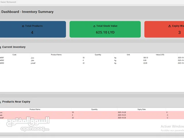Sort inventory by Quantity column header

(x=98, y=55)
